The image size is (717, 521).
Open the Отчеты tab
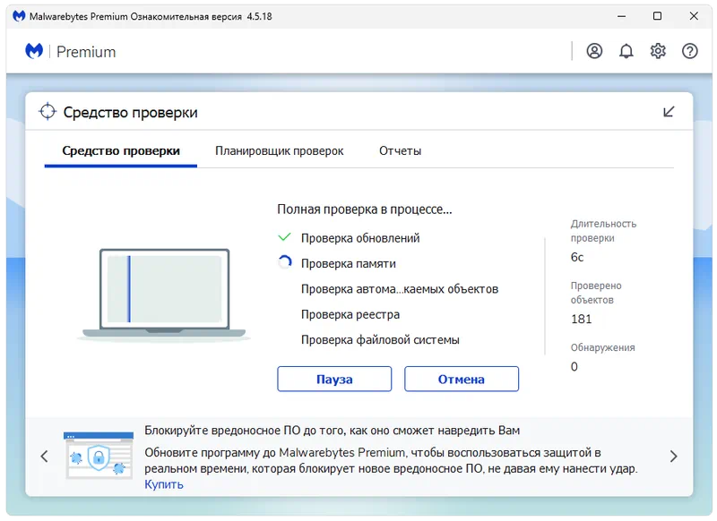pyautogui.click(x=400, y=151)
